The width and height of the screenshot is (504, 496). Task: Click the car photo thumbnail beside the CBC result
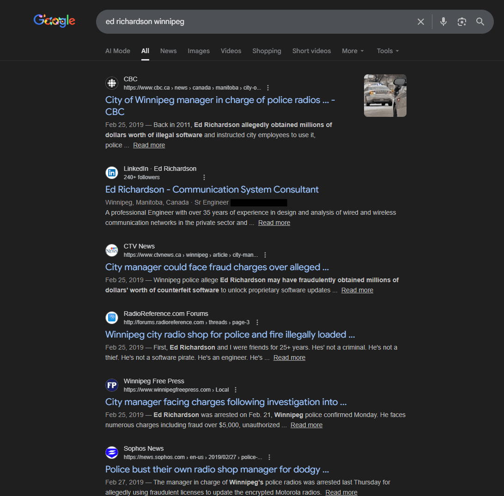pos(385,95)
